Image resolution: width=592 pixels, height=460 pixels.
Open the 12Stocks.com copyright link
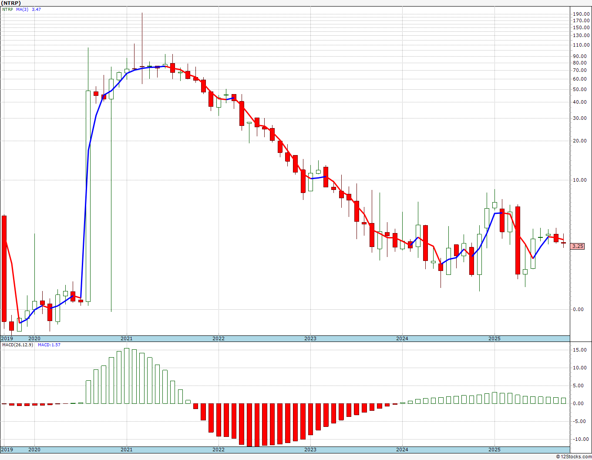574,457
